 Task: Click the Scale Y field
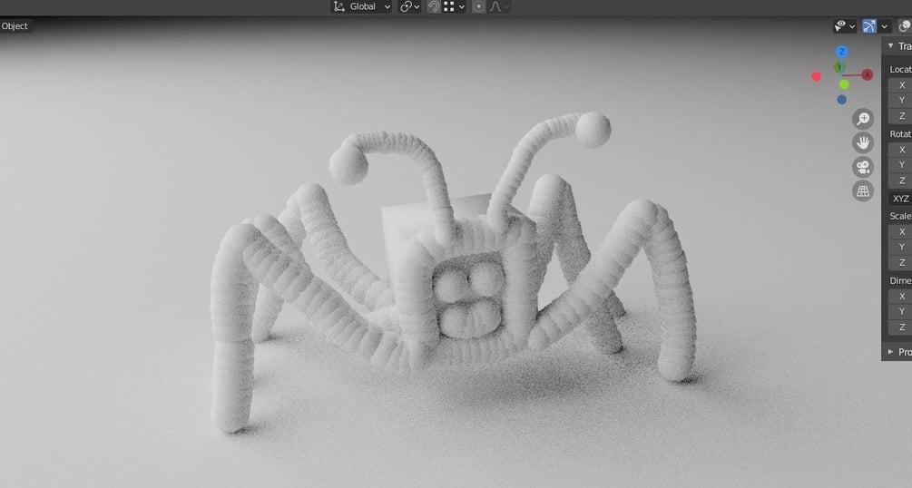(900, 247)
